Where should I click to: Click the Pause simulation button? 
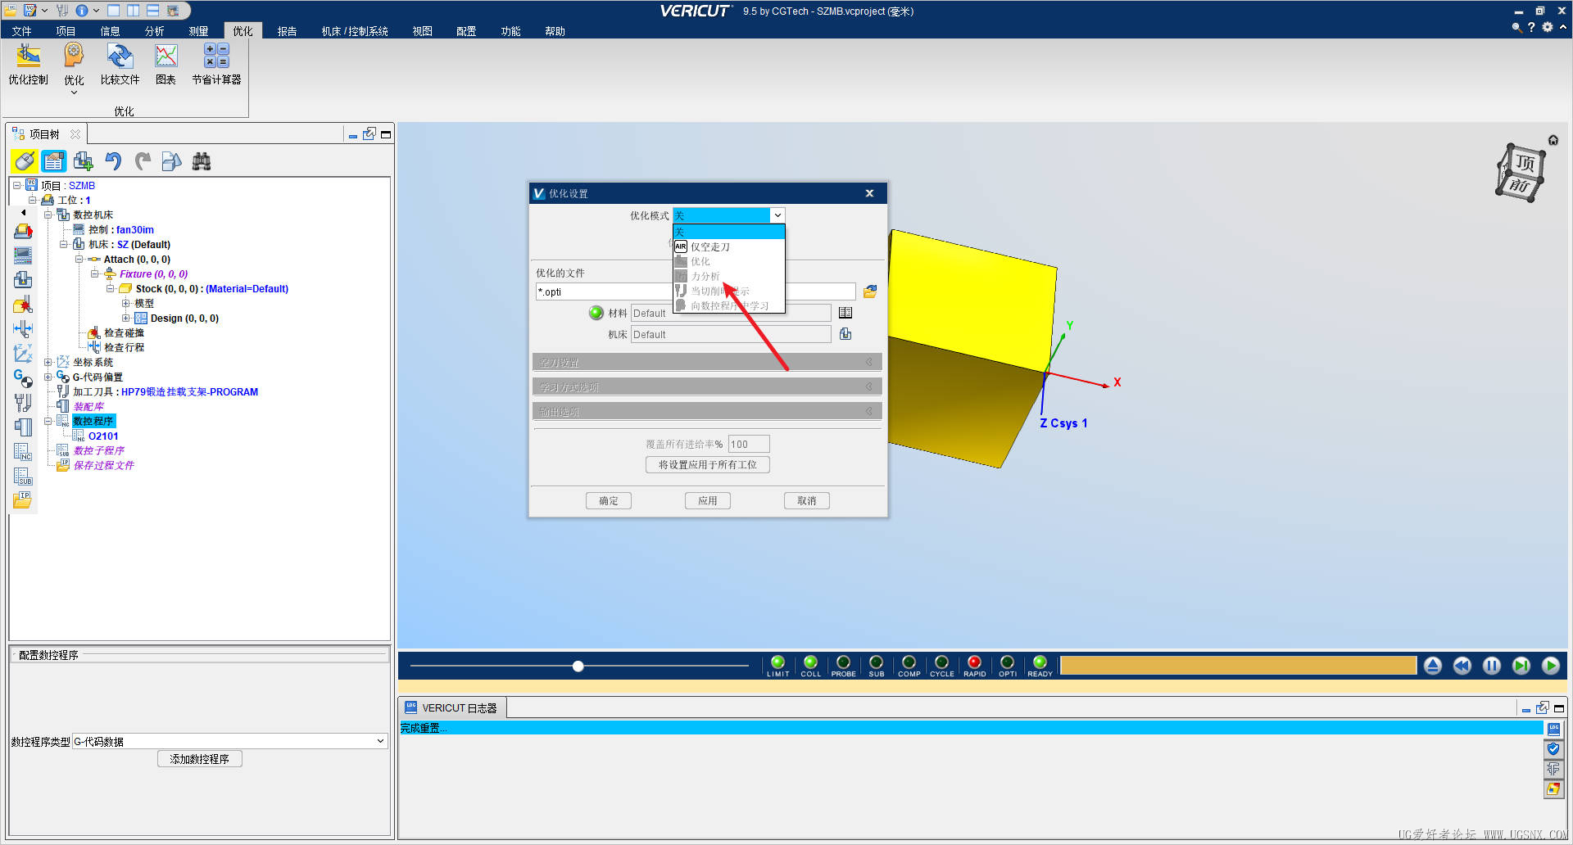[x=1491, y=666]
